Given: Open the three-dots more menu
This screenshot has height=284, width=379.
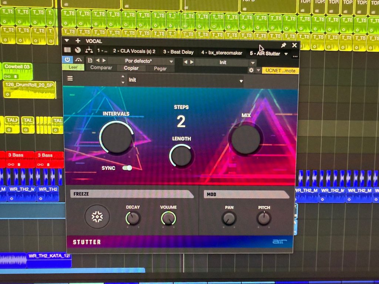Looking at the screenshot, I should (295, 57).
